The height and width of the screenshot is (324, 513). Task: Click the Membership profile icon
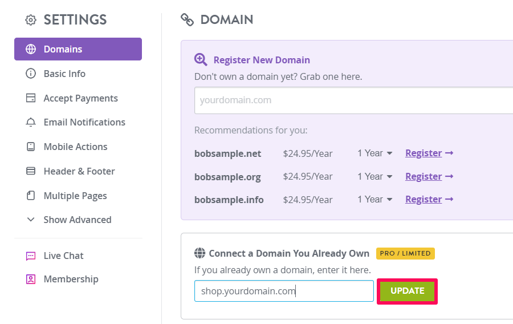(x=31, y=279)
